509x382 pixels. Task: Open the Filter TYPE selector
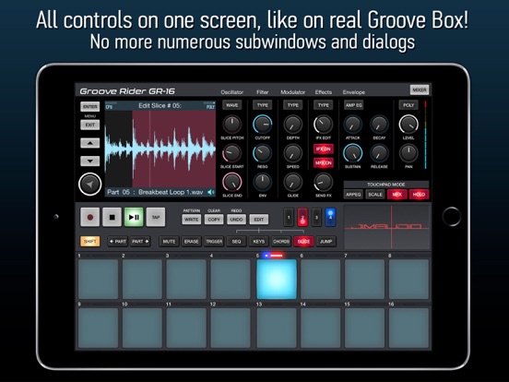pyautogui.click(x=262, y=105)
